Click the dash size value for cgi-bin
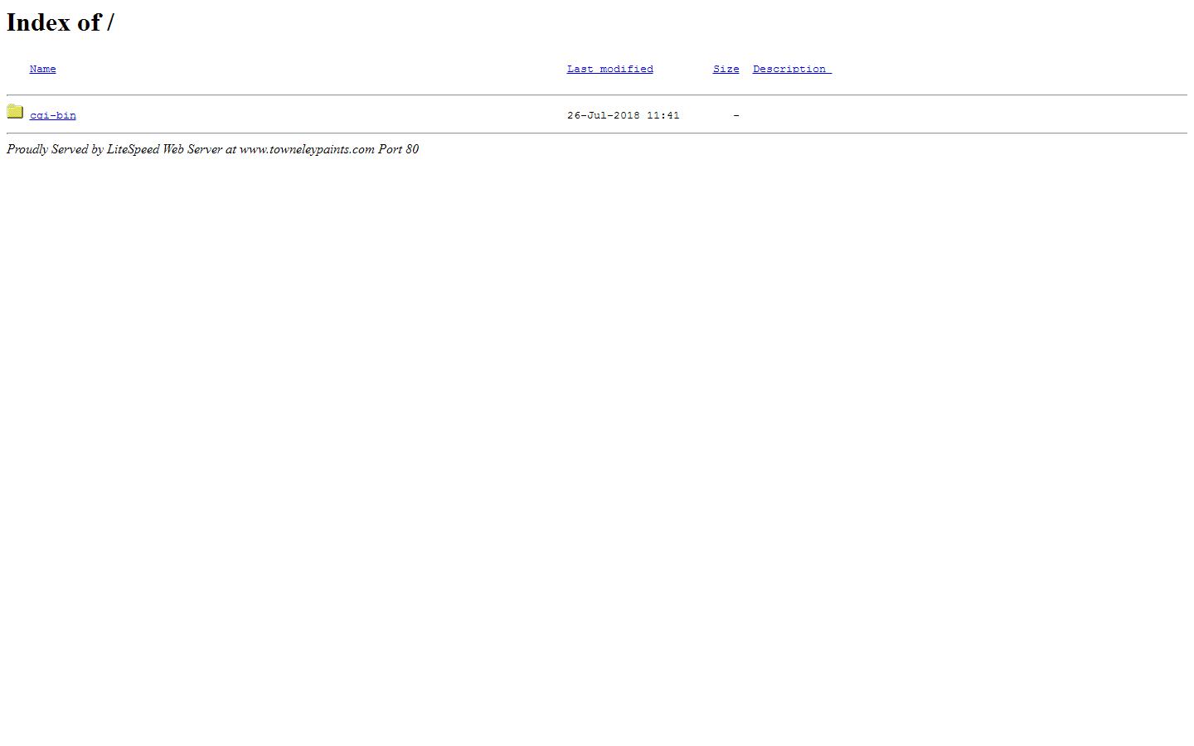The image size is (1194, 746). pos(736,115)
